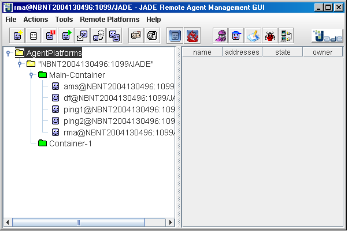Click the owner column header
The image size is (348, 231).
point(323,52)
